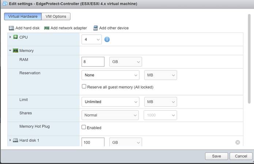The height and width of the screenshot is (164, 254).
Task: Click the Add other device icon
Action: (95, 28)
